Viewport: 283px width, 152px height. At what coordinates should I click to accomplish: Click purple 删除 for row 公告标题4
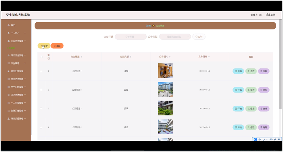point(264,127)
